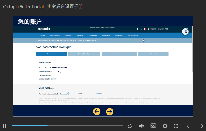
Task: Open the Produits menu
Action: (x=42, y=35)
